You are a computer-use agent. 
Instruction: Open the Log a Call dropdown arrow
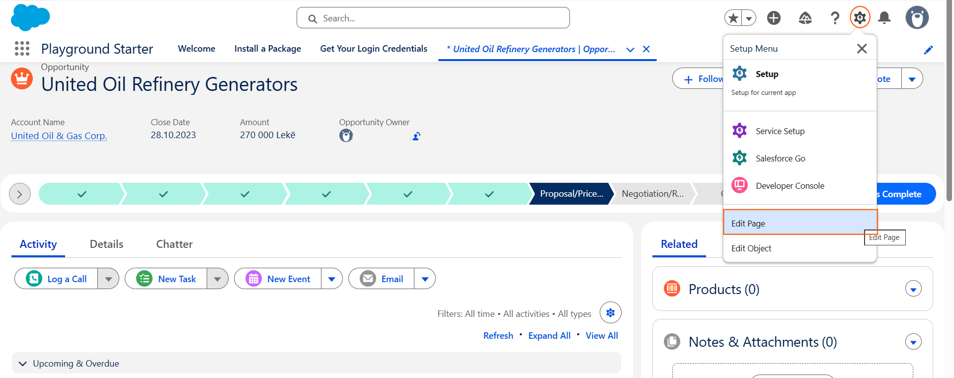click(108, 279)
